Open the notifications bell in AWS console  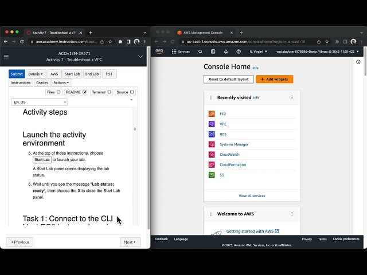coord(225,52)
